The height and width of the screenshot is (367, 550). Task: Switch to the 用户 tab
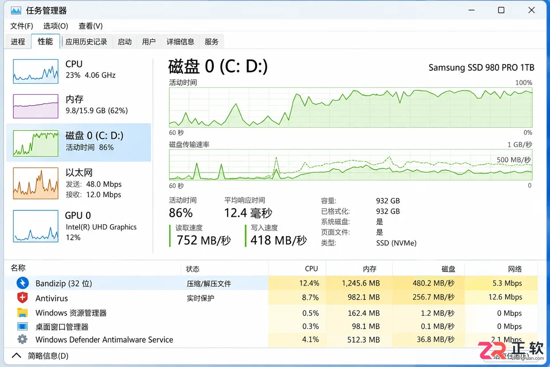pyautogui.click(x=149, y=41)
